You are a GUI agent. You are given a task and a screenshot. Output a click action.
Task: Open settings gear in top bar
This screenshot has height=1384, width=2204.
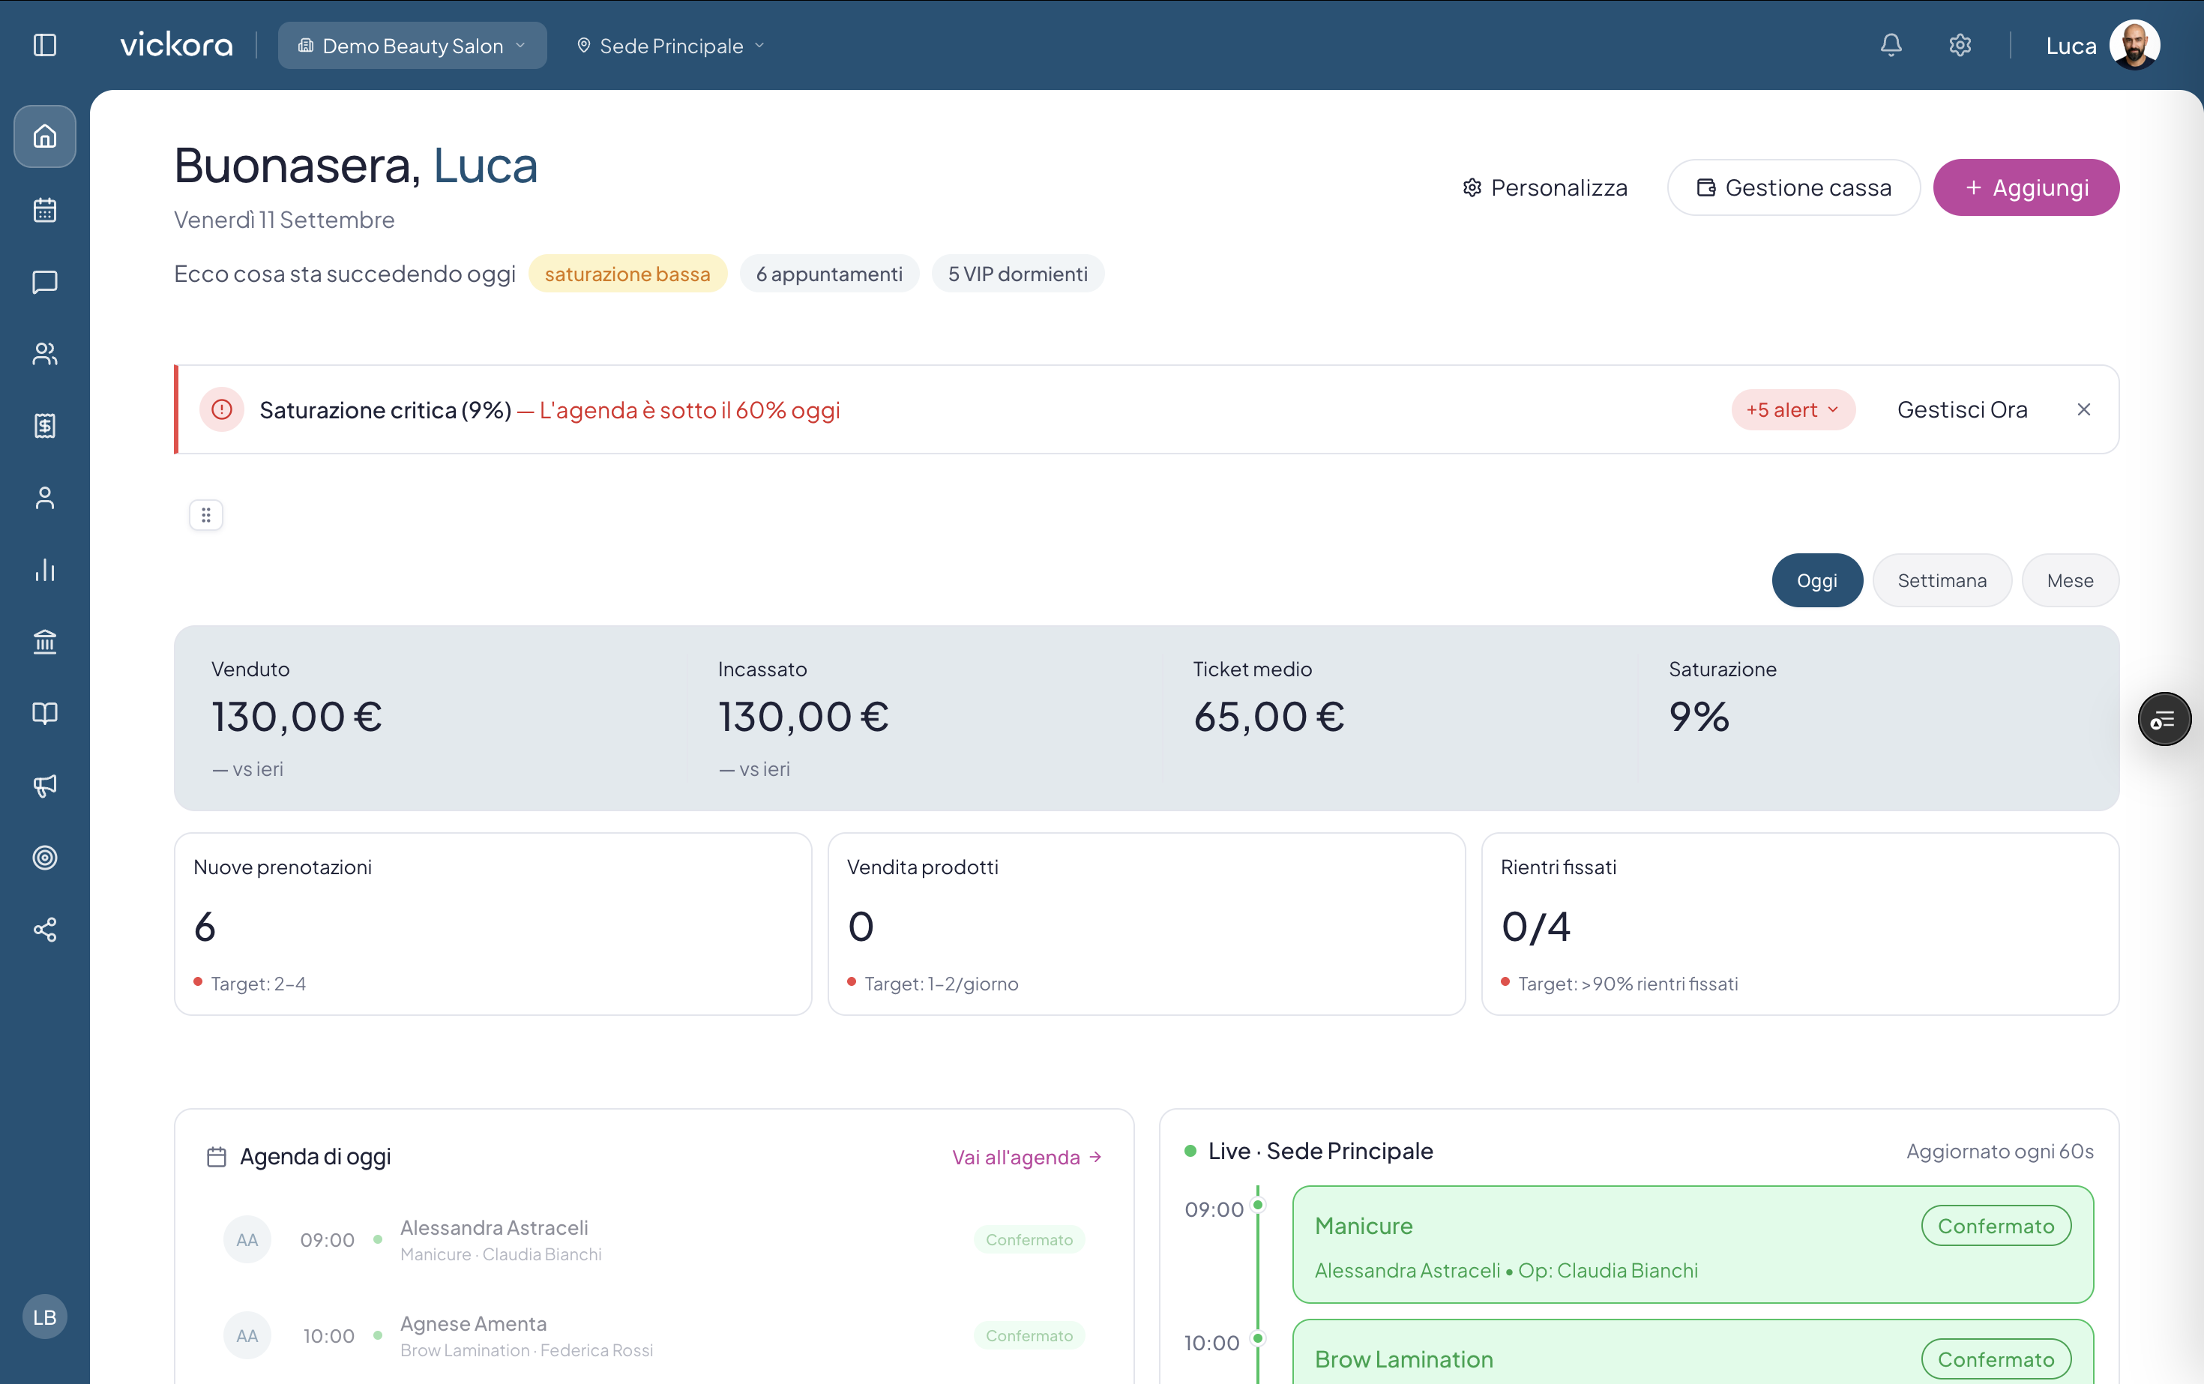pyautogui.click(x=1960, y=45)
